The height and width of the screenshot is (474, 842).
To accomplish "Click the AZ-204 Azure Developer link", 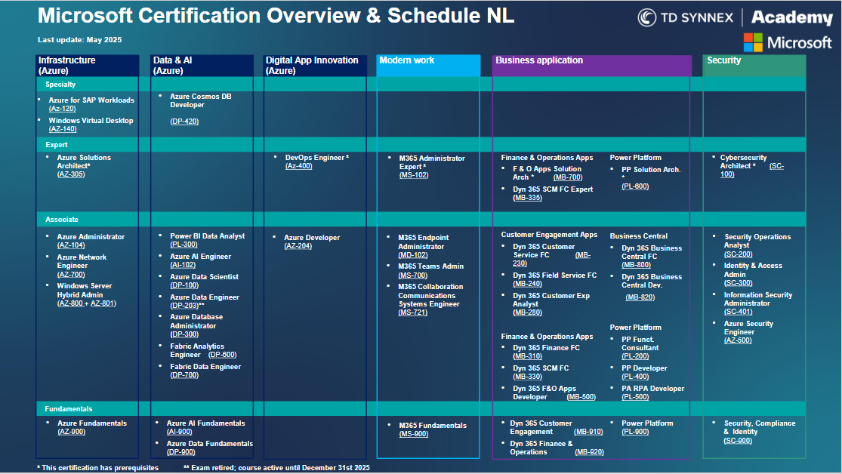I will (x=298, y=246).
